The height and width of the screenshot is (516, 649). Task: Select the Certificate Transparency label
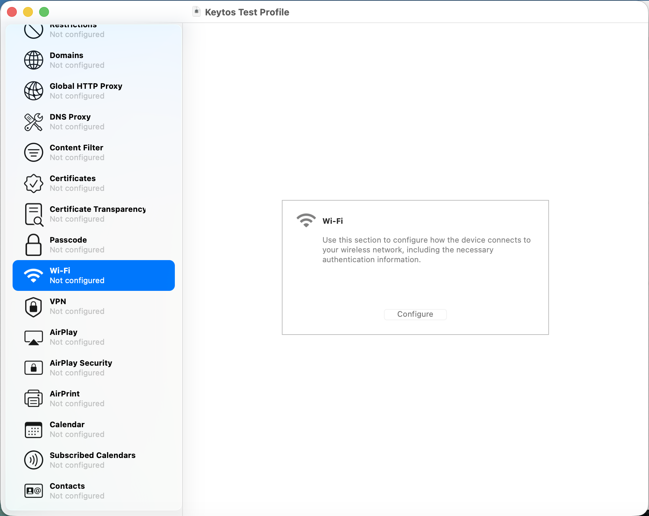[x=98, y=209]
